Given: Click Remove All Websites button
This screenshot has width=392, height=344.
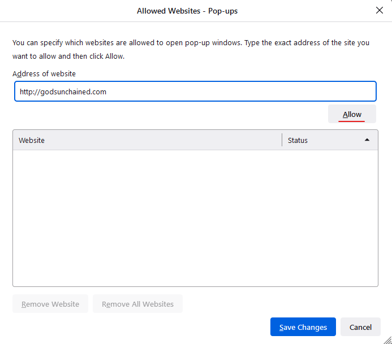Looking at the screenshot, I should point(137,304).
